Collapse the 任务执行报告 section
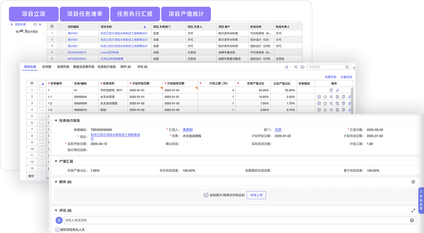The image size is (424, 233). (56, 121)
